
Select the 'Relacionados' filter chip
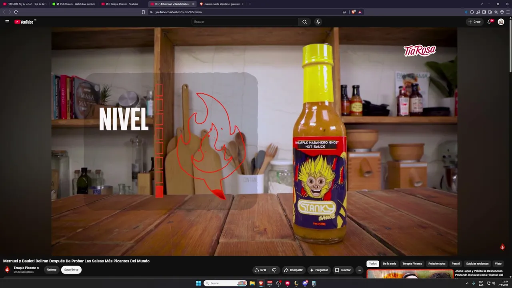(x=437, y=264)
